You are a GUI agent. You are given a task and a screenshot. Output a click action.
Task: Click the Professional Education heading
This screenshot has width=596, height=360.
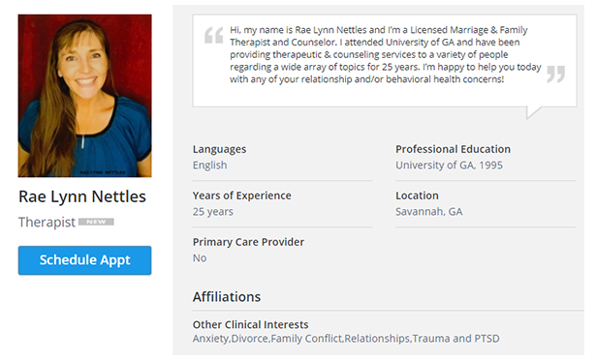tap(454, 149)
